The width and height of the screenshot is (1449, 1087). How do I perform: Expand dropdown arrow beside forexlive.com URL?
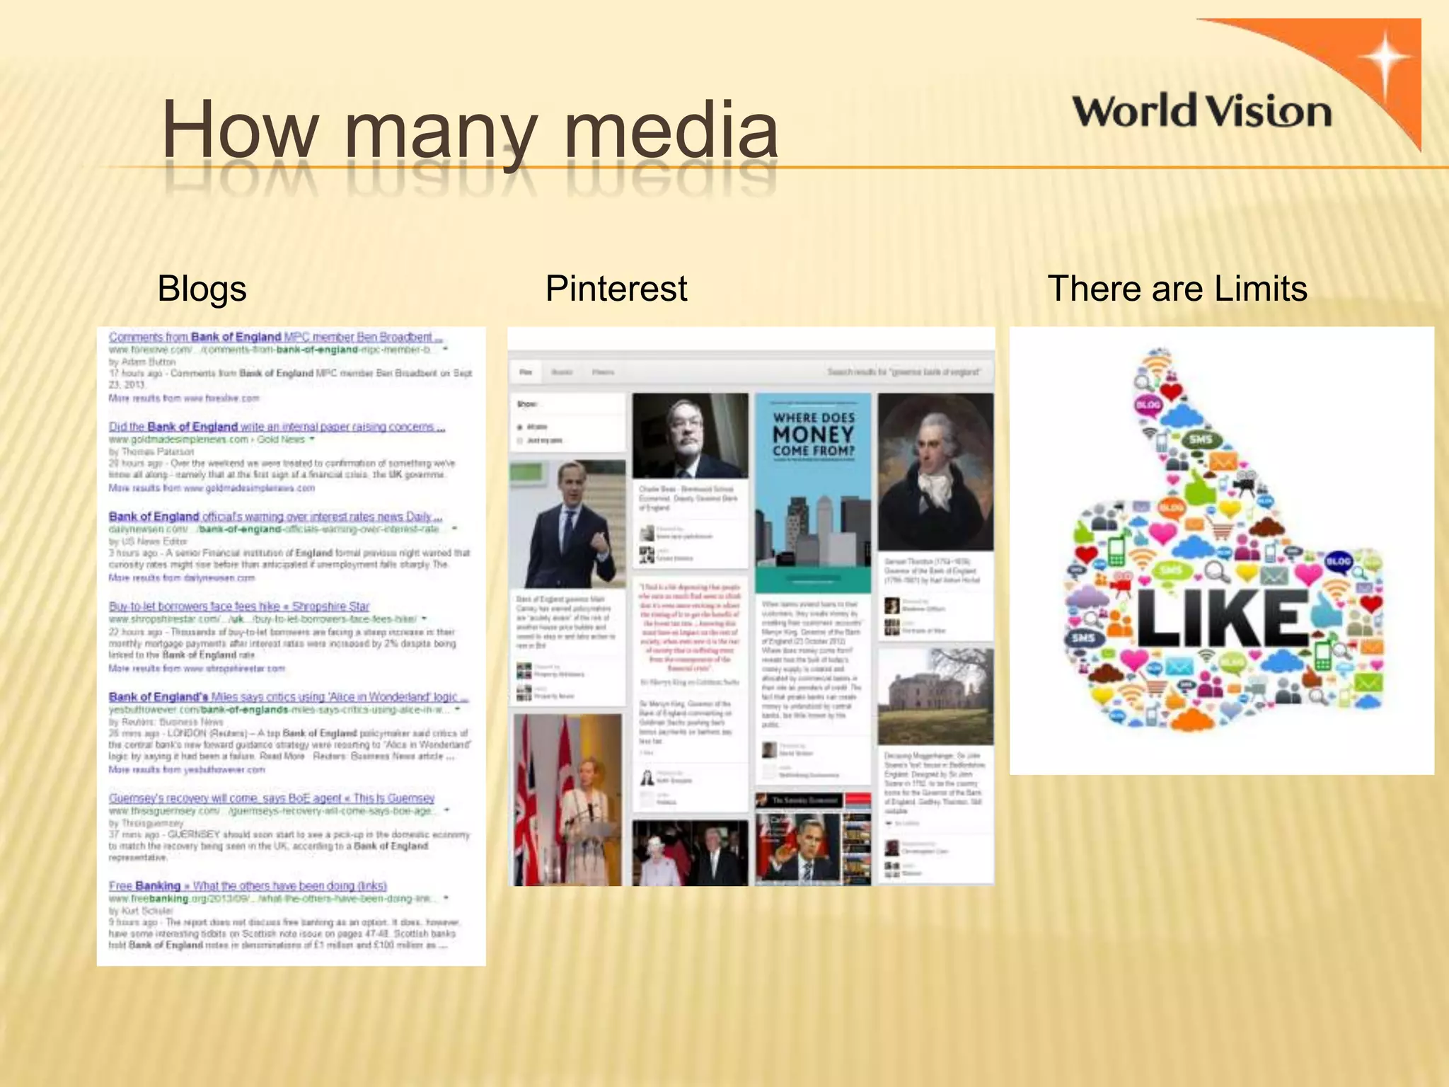point(445,349)
